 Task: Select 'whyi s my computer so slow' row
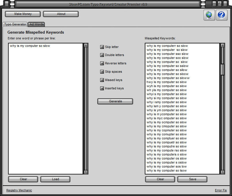(167, 94)
